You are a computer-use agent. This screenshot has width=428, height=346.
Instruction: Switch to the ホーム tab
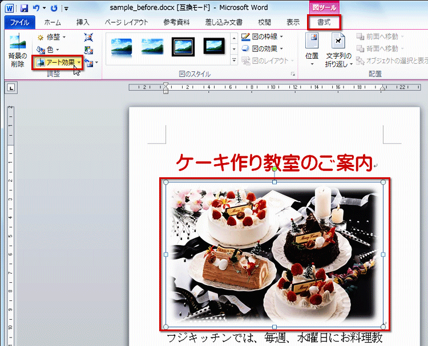(x=53, y=22)
